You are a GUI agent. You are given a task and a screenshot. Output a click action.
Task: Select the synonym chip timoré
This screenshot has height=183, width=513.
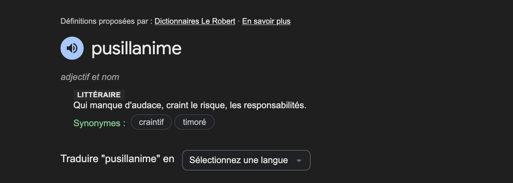point(194,122)
